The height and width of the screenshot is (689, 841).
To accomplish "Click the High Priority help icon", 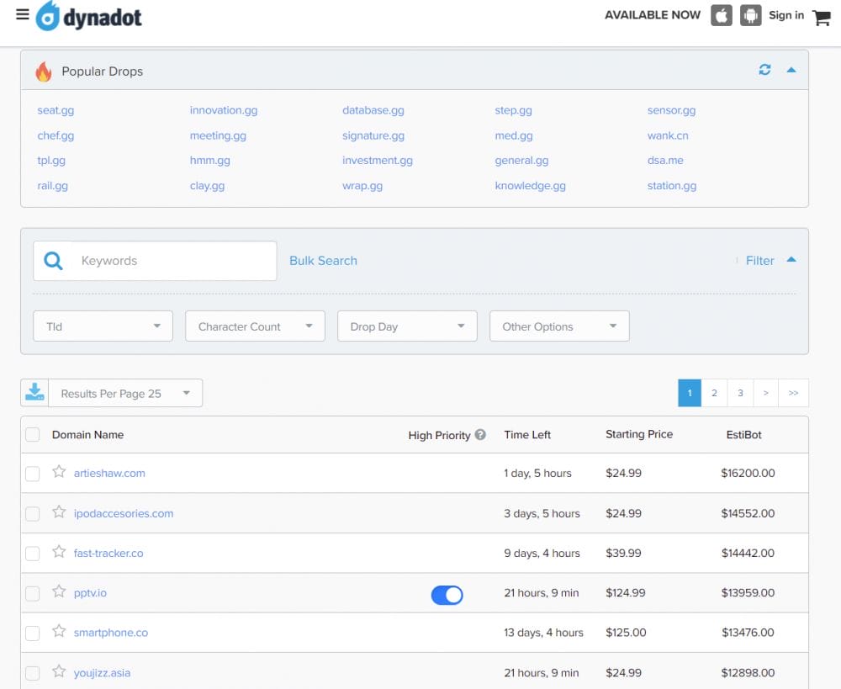I will 480,435.
